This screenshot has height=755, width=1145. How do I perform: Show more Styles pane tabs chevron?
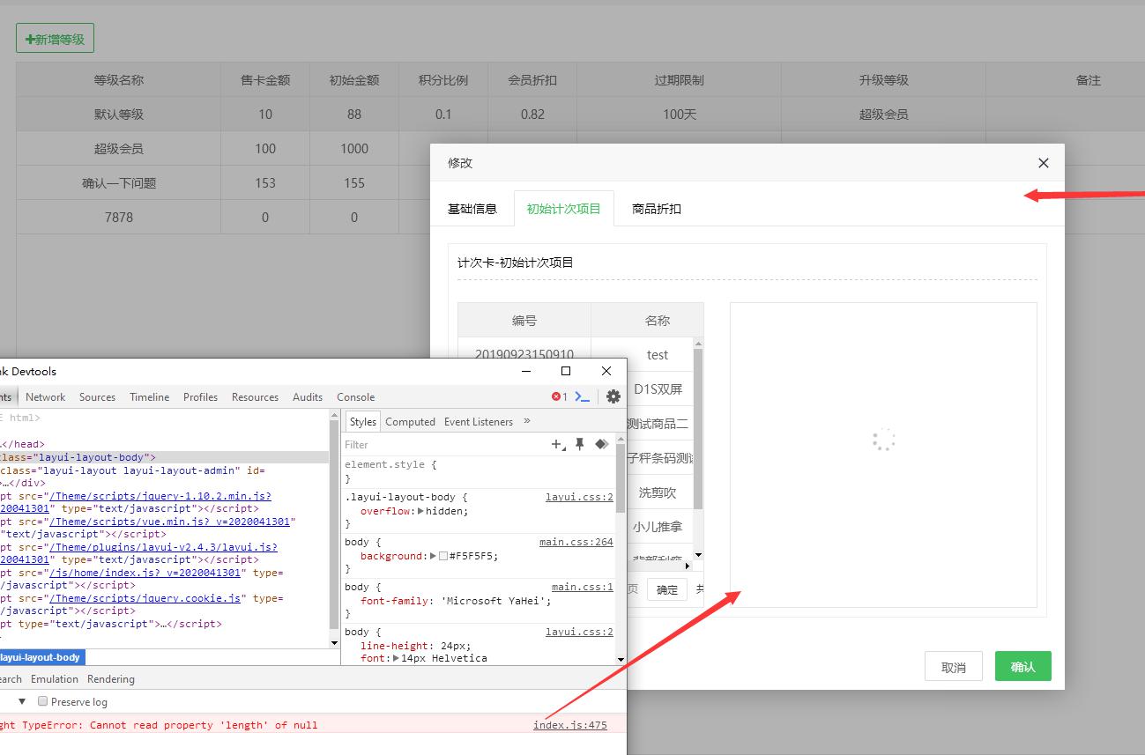coord(527,421)
